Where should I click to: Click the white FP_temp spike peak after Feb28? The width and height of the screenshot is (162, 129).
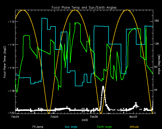(x=103, y=87)
